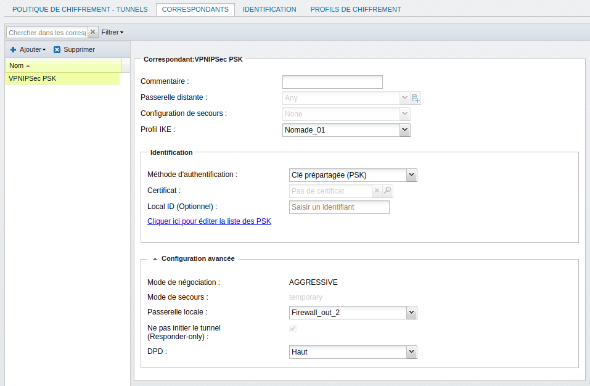Open Méthode d'authentification dropdown

[x=411, y=175]
